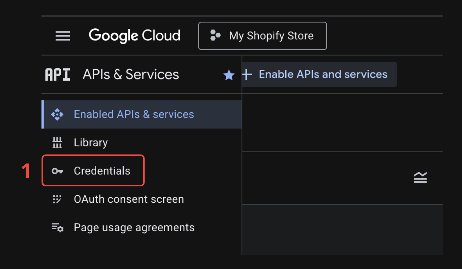Image resolution: width=462 pixels, height=269 pixels.
Task: Click the Enabled APIs & services diamond icon
Action: [57, 114]
